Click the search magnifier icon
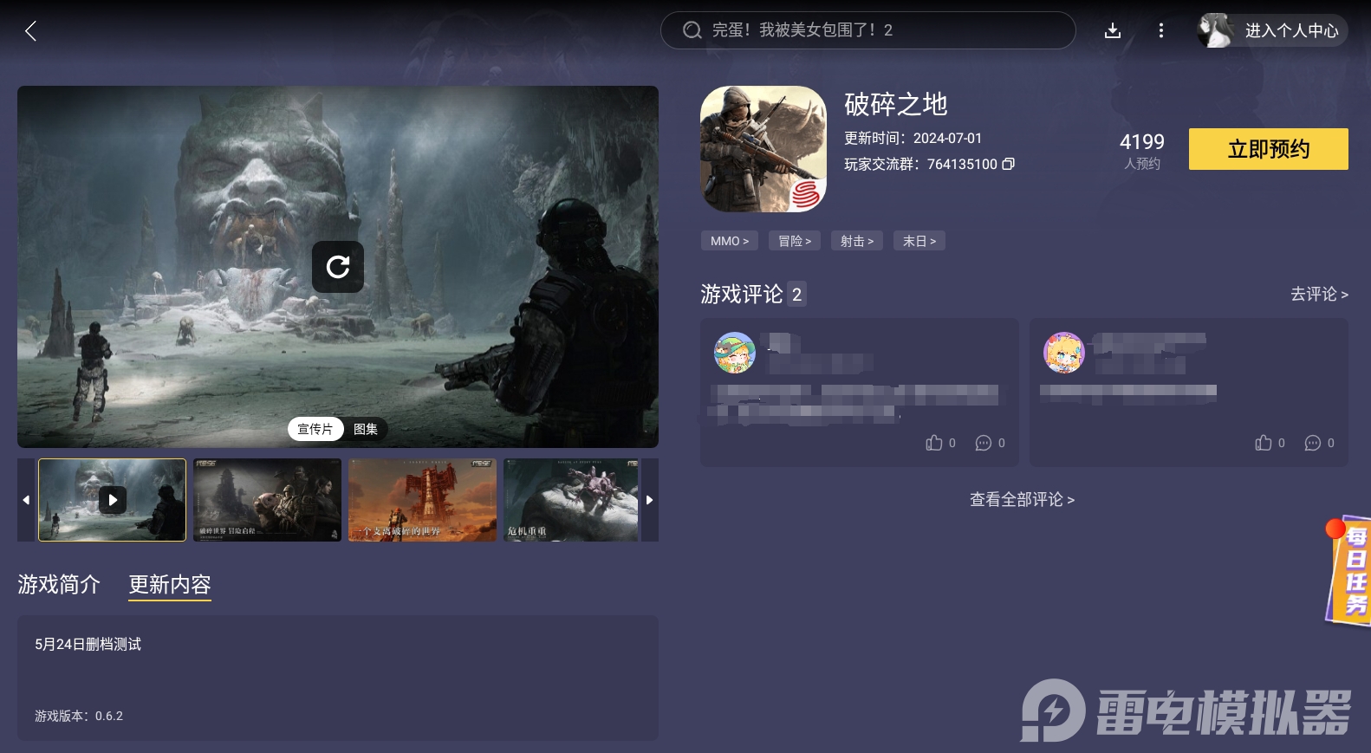 click(x=692, y=30)
